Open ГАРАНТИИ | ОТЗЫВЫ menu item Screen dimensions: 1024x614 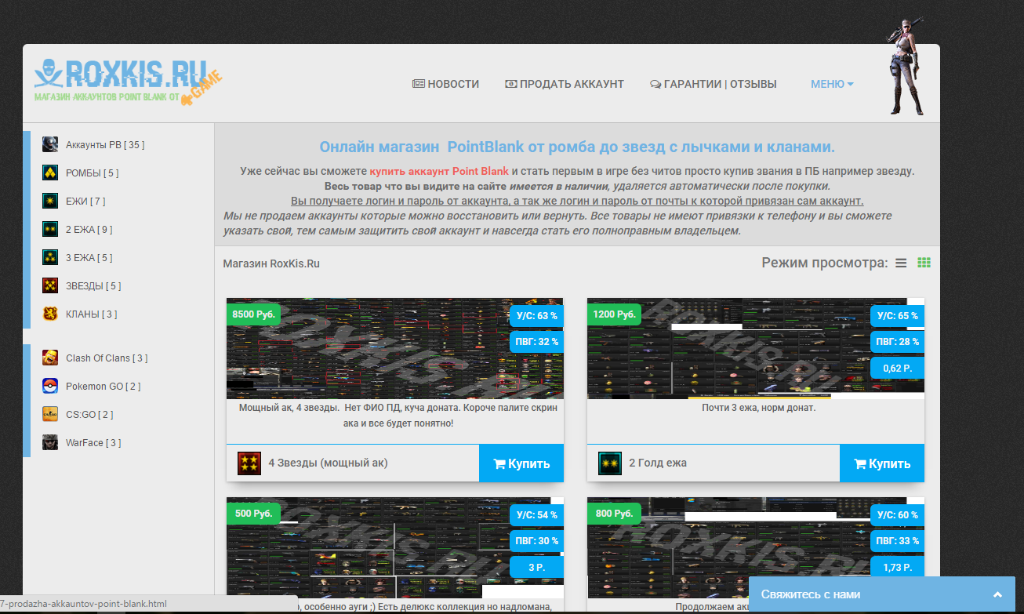[x=714, y=84]
